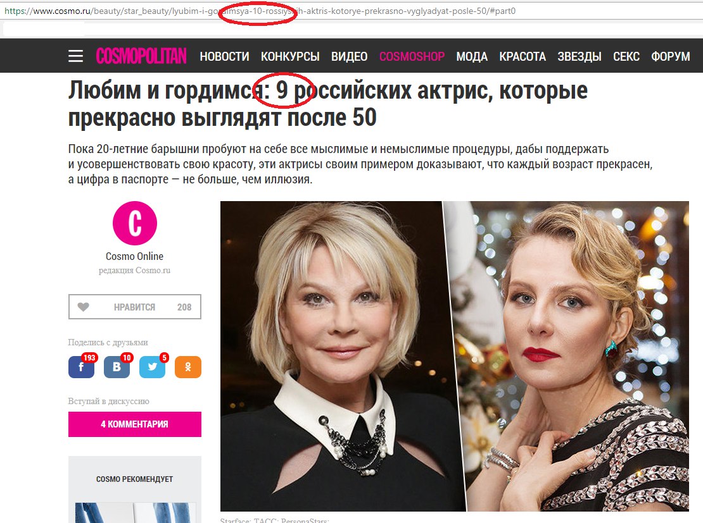Click the Cosmo Online author name

click(134, 256)
